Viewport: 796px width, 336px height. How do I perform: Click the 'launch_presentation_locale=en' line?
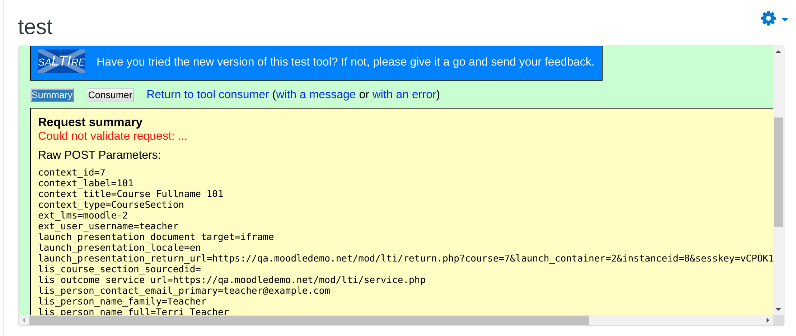pyautogui.click(x=120, y=248)
